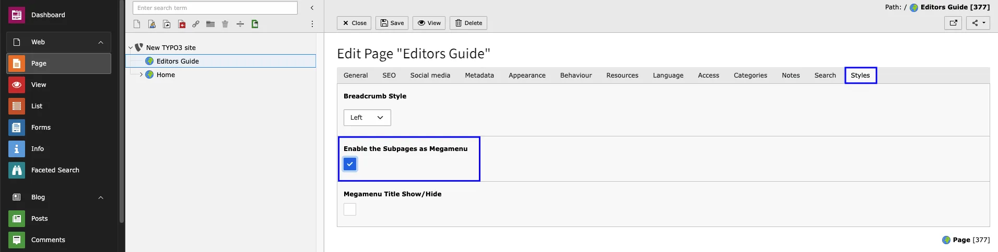Select the standard new page icon in tree toolbar
The height and width of the screenshot is (252, 998).
(x=137, y=24)
